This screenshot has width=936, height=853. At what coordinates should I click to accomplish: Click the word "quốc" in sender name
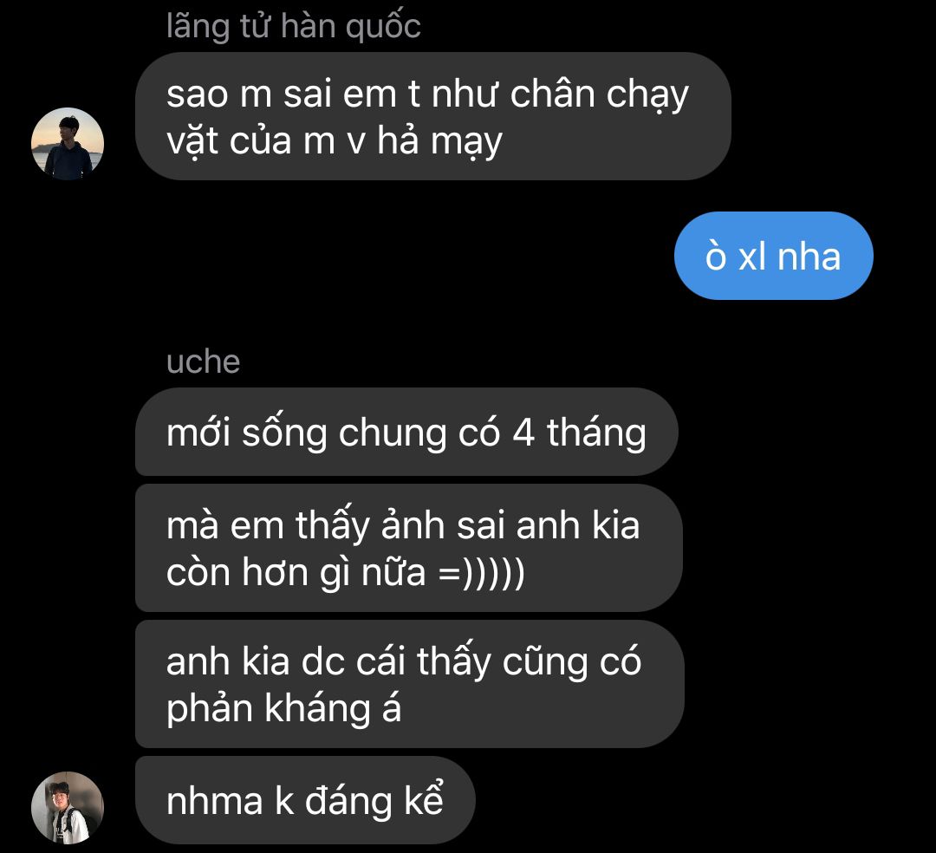click(383, 27)
